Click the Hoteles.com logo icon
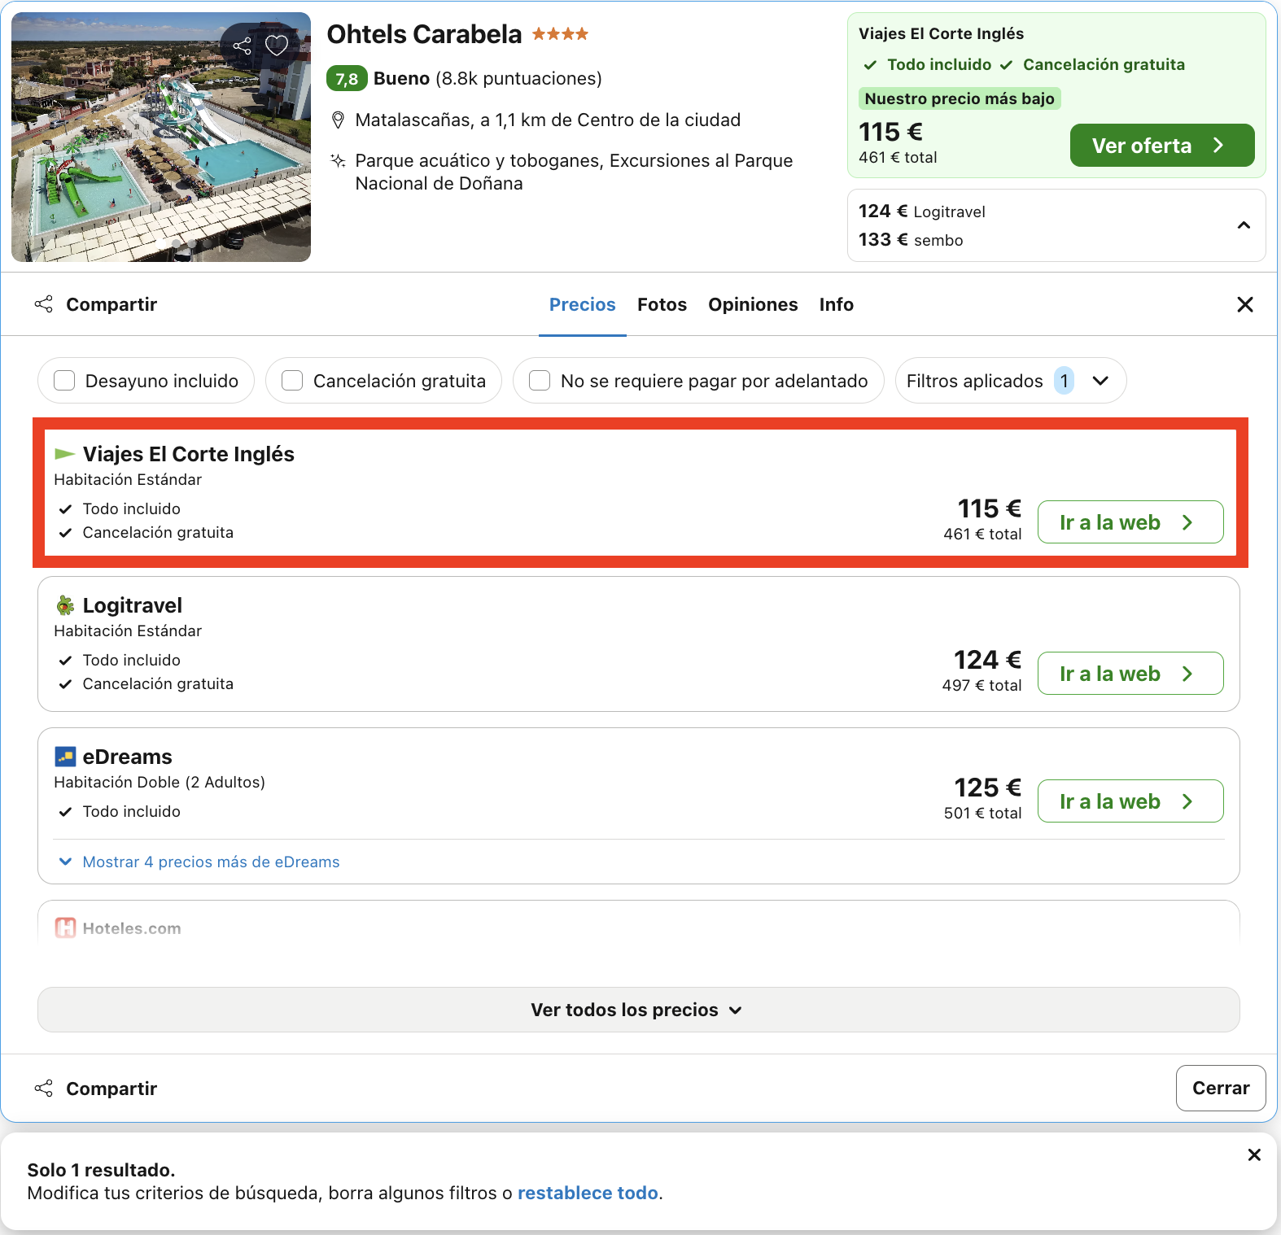 (65, 928)
